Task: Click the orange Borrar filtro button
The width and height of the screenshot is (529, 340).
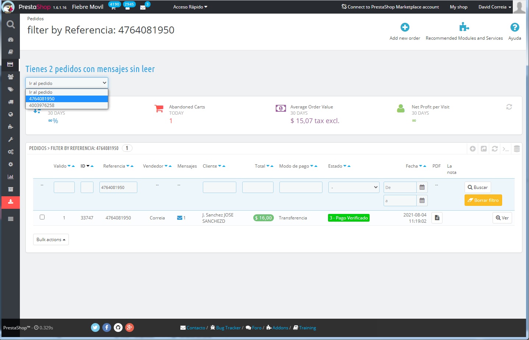Action: click(x=483, y=200)
